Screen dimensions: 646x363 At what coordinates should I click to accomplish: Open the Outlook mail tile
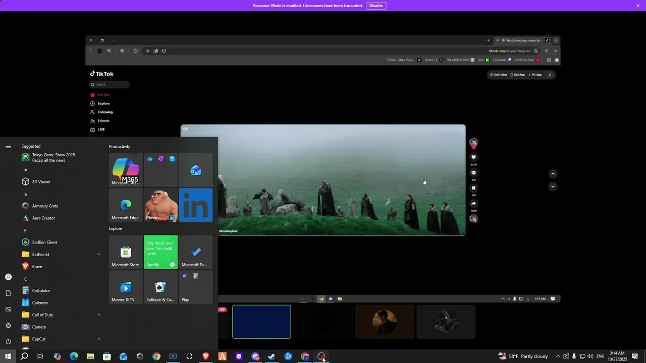[196, 170]
